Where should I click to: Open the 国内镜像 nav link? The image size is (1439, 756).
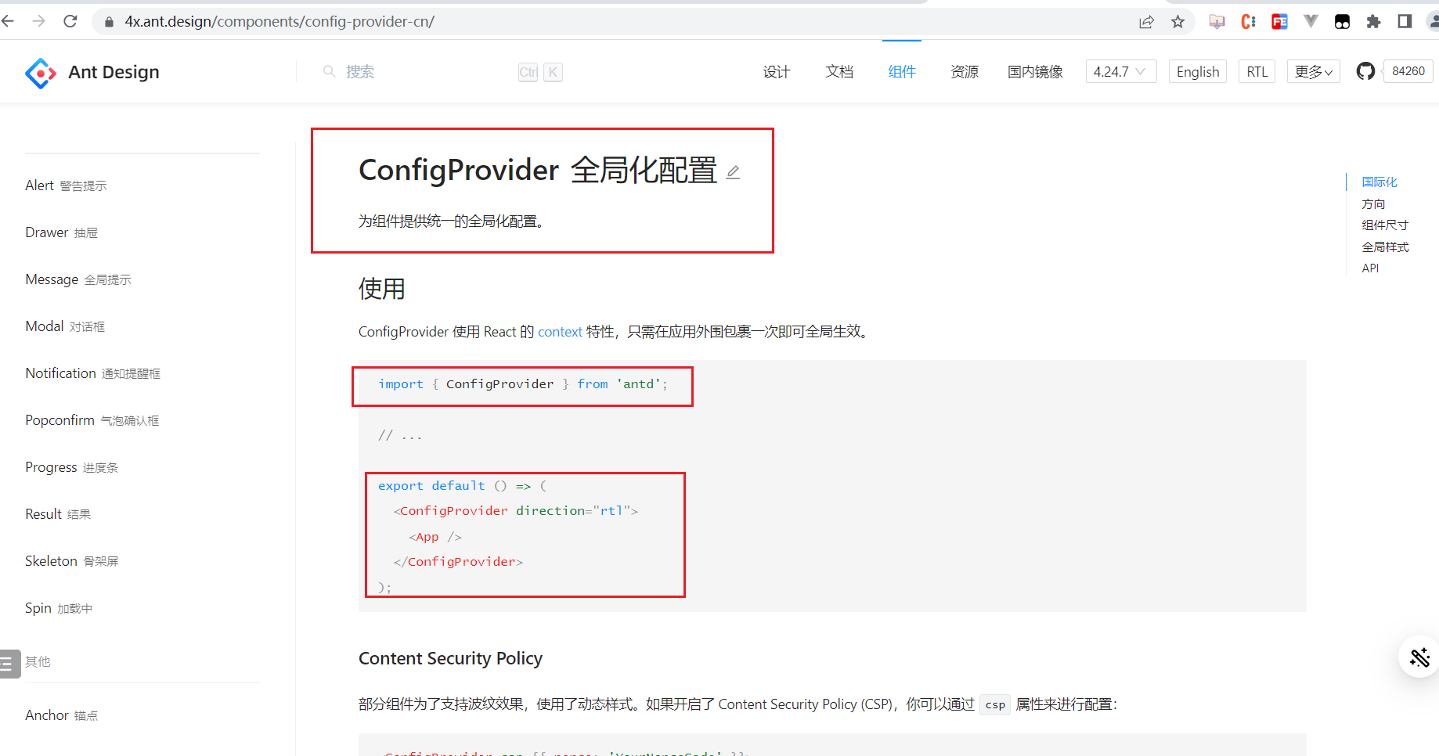(x=1035, y=72)
